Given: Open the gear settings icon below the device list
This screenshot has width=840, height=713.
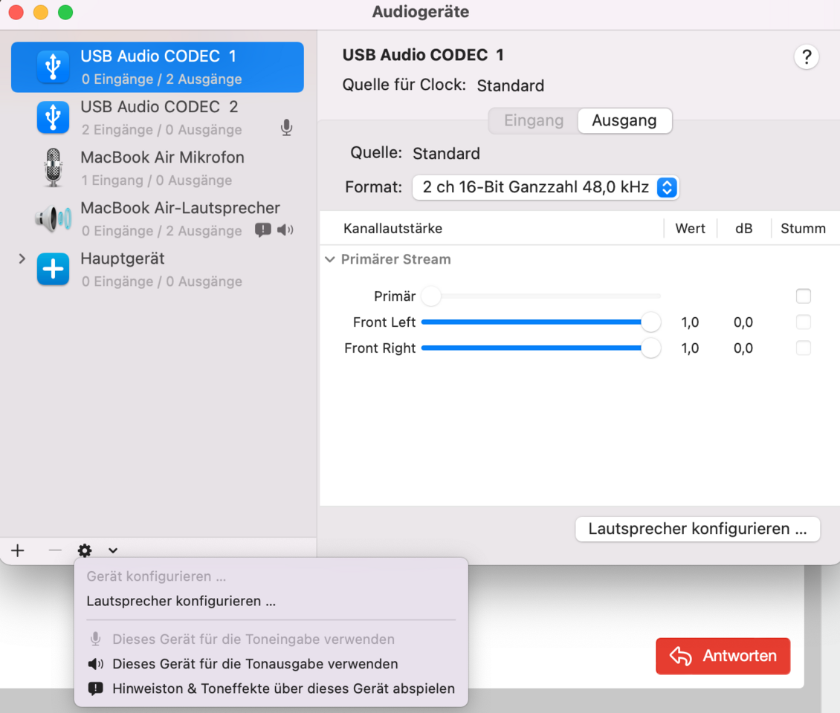Looking at the screenshot, I should 85,550.
